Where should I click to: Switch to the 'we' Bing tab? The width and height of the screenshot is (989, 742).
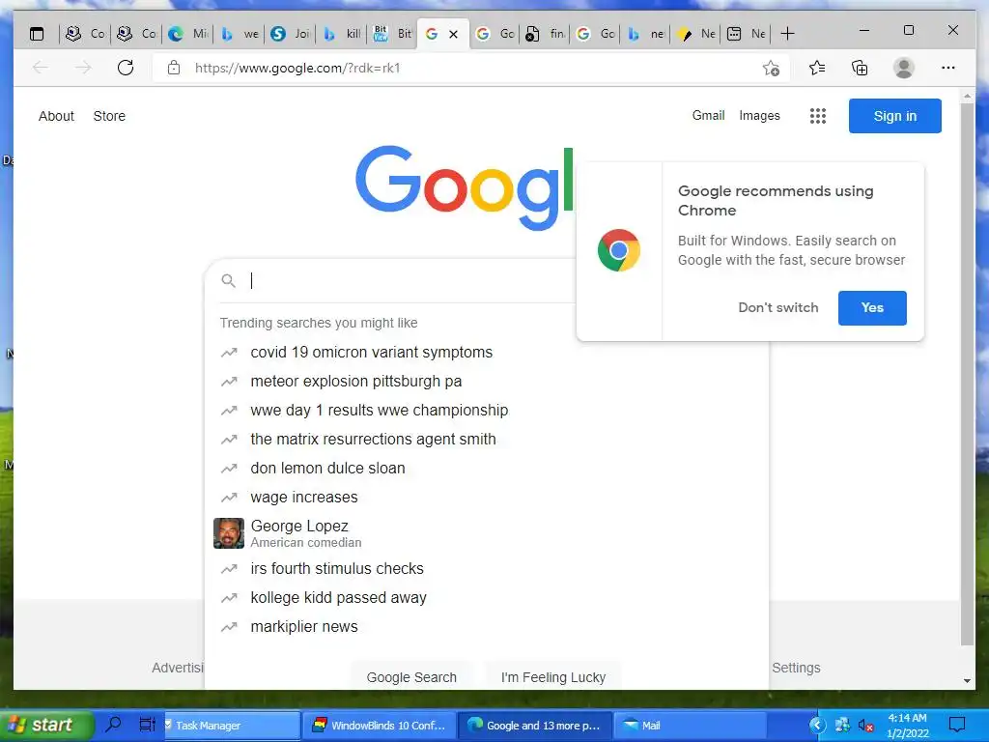pos(240,34)
